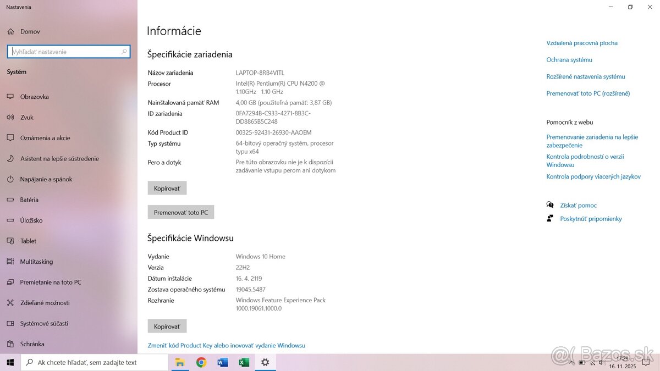
Task: Open Microsoft Excel from the taskbar
Action: pyautogui.click(x=244, y=362)
